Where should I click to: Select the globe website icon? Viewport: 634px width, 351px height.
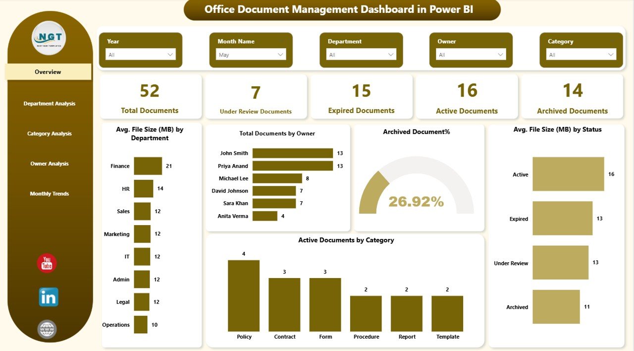tap(47, 329)
